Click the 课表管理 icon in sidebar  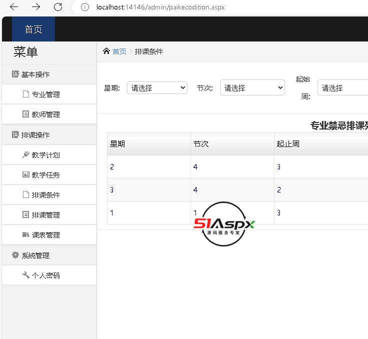point(26,235)
